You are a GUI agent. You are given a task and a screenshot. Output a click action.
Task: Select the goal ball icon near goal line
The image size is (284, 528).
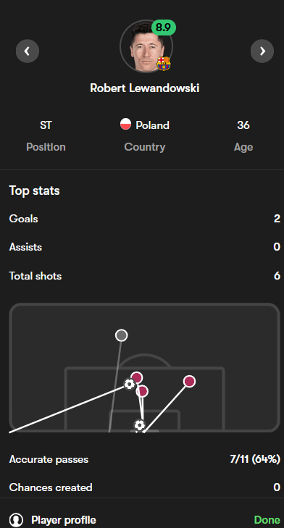[x=140, y=425]
